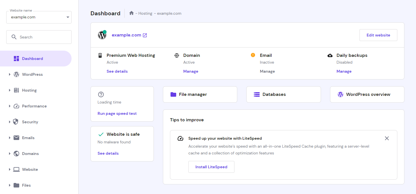
Task: Click Manage under Daily backups
Action: (x=344, y=71)
